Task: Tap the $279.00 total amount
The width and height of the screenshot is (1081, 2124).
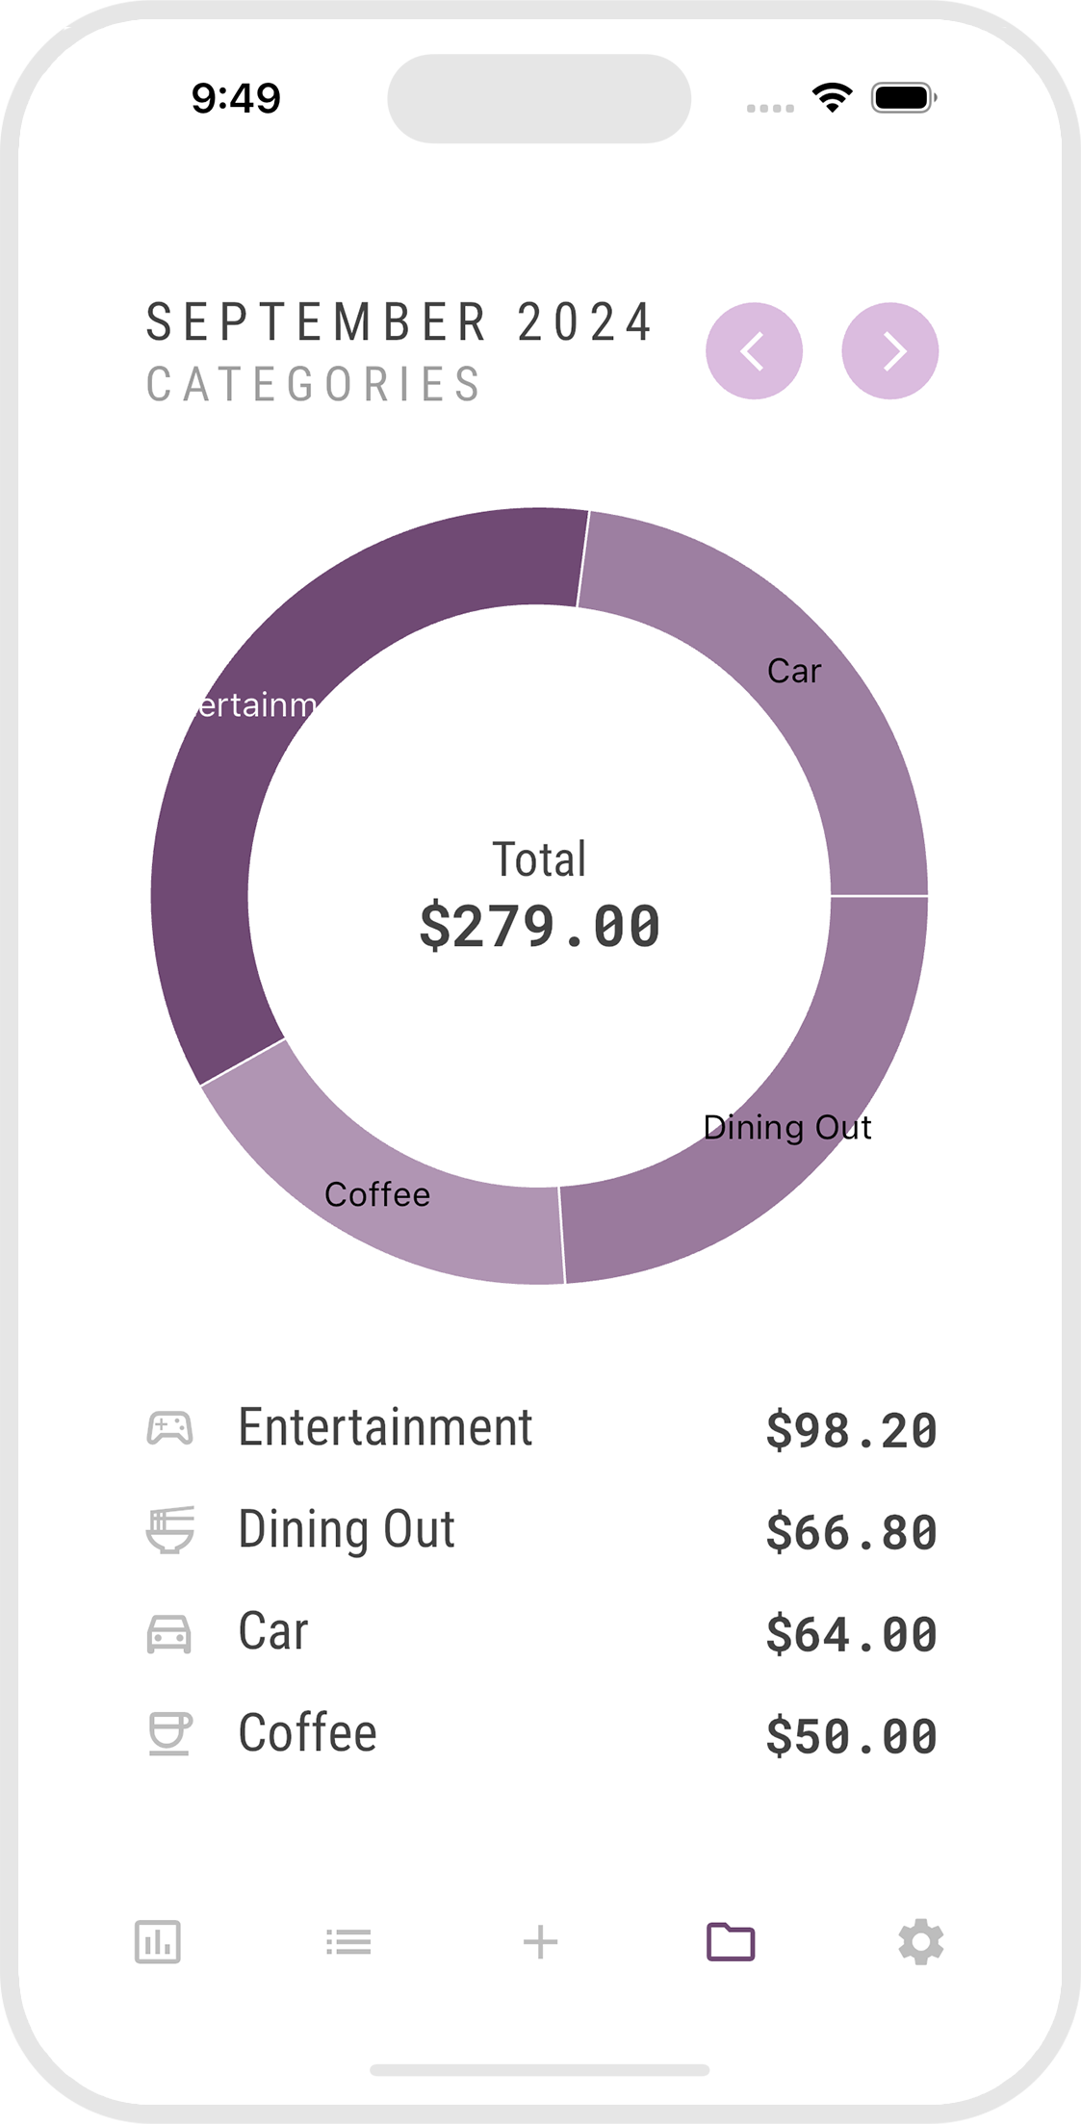Action: [x=540, y=927]
